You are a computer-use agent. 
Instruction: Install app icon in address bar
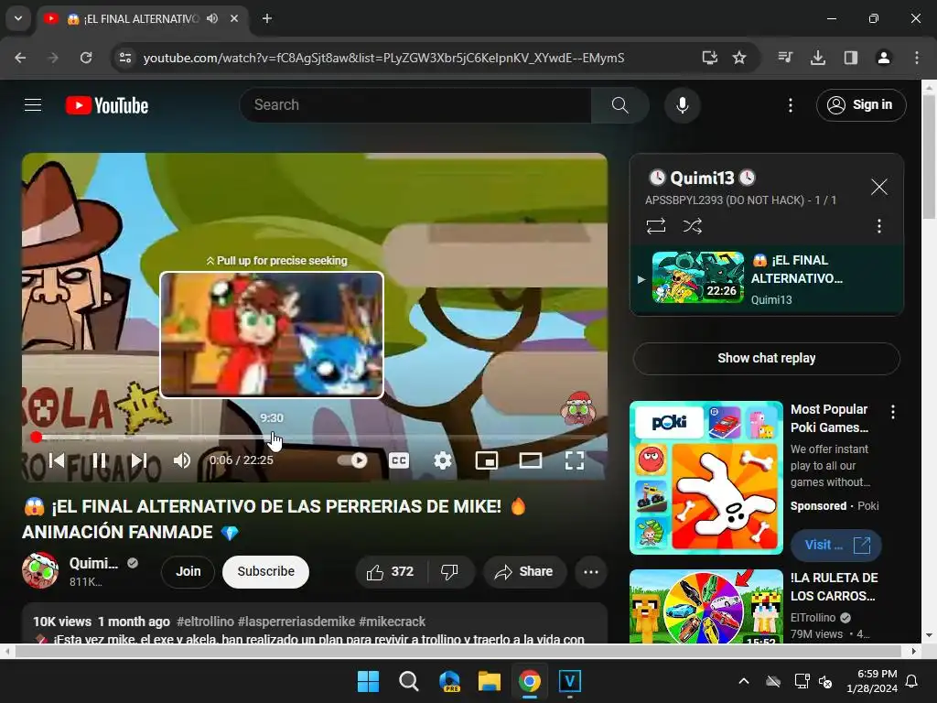709,58
